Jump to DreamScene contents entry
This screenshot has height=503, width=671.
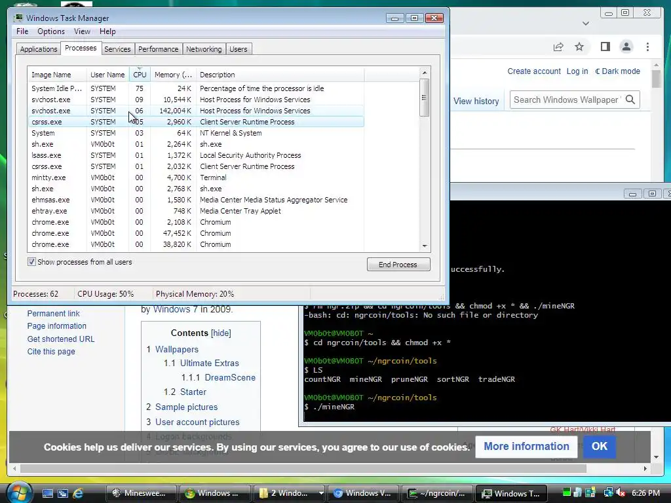tap(230, 378)
